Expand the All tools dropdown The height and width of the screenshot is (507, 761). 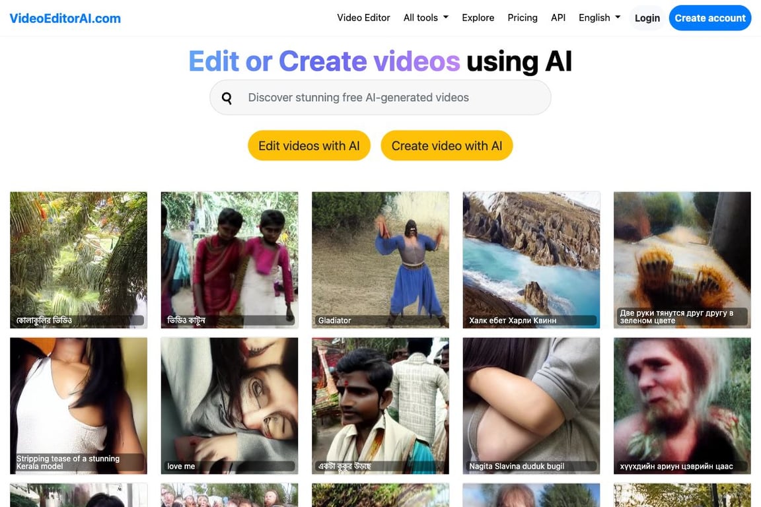point(425,18)
